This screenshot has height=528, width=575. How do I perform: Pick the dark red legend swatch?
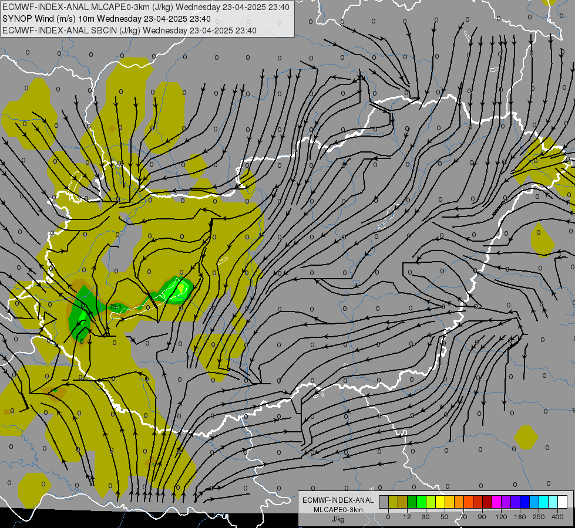point(487,502)
